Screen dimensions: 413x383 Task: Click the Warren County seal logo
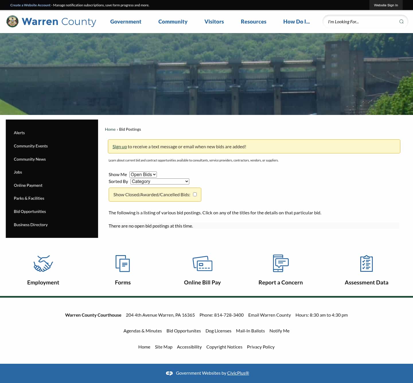[12, 21]
